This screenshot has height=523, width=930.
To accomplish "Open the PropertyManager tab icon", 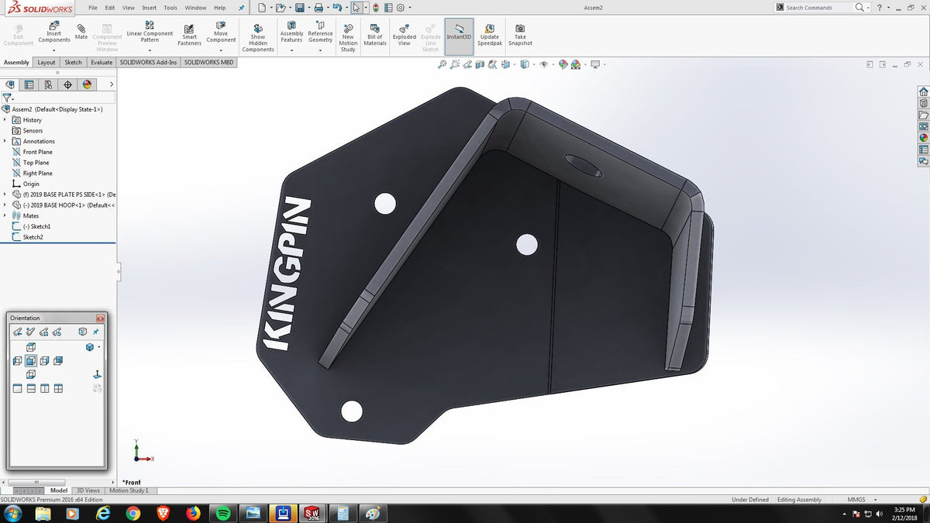I will click(29, 84).
